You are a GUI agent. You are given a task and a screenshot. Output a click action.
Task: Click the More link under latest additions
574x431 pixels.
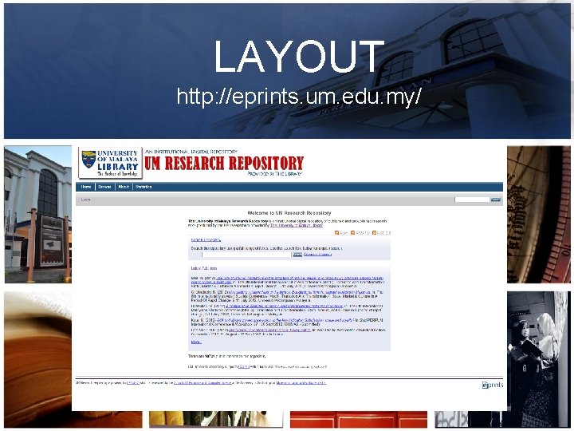(x=196, y=342)
